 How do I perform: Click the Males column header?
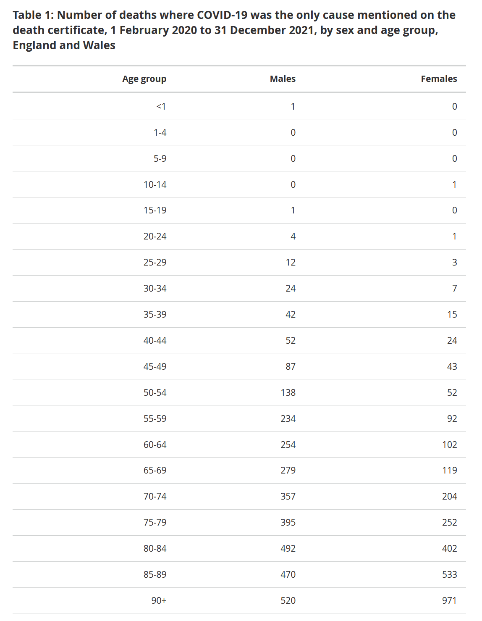click(x=283, y=79)
